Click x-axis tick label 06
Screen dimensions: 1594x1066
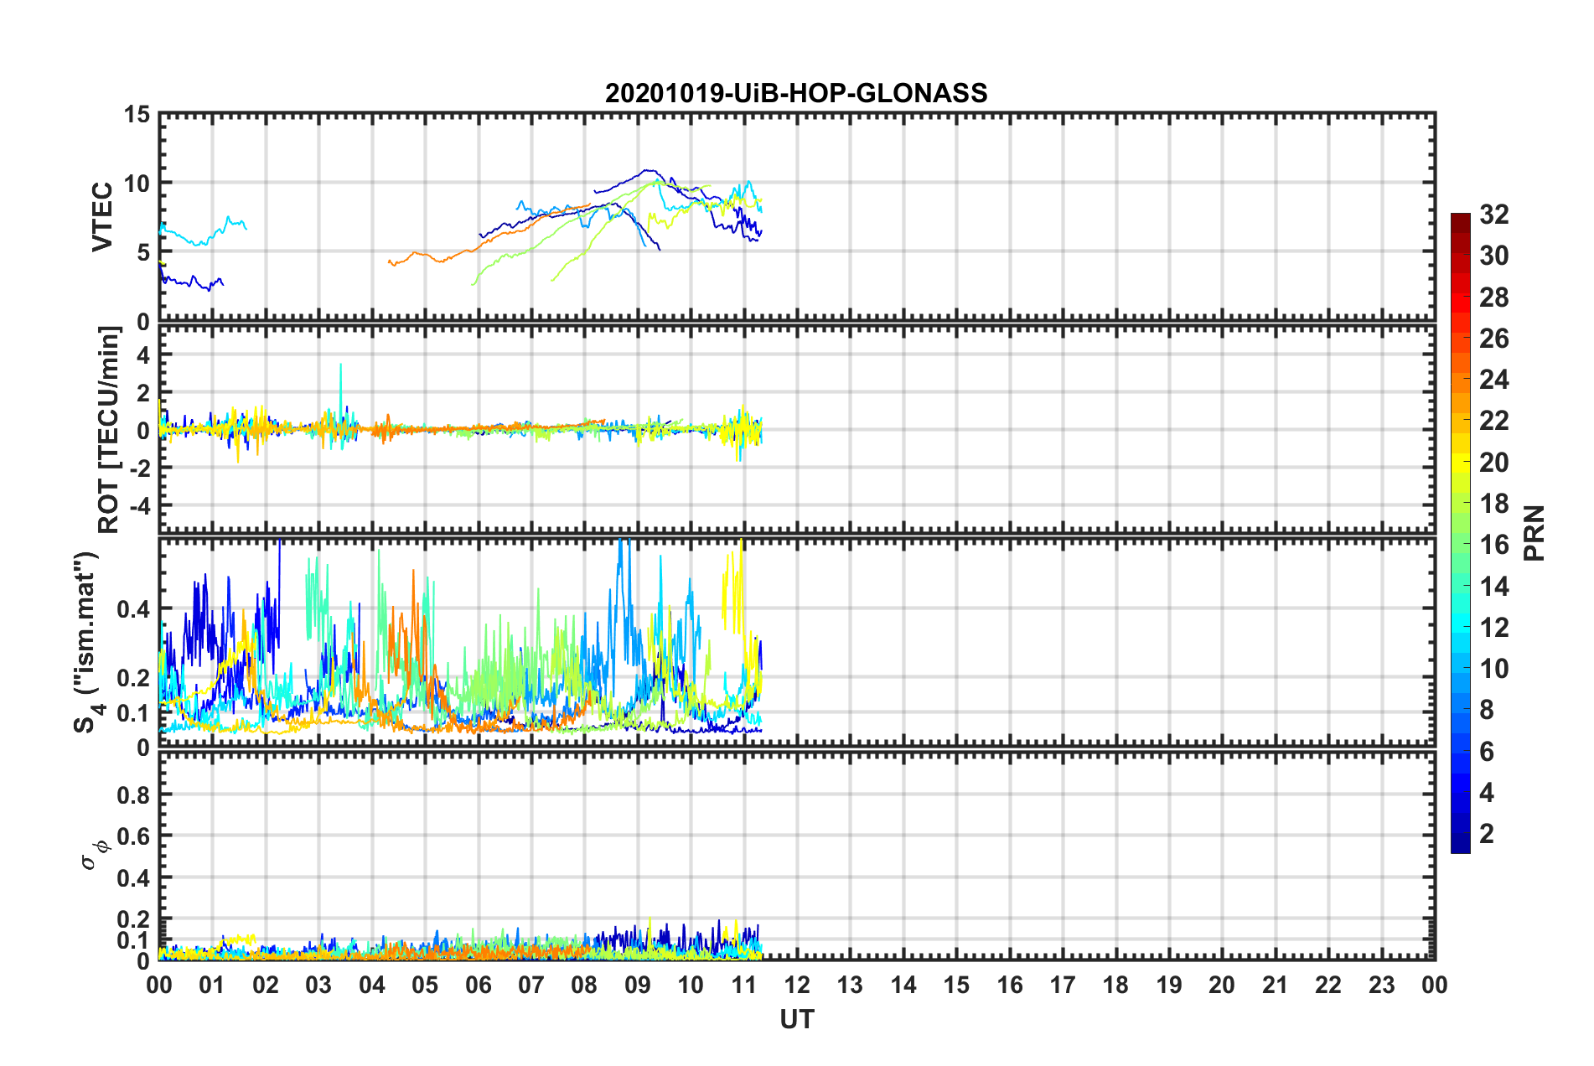coord(479,985)
